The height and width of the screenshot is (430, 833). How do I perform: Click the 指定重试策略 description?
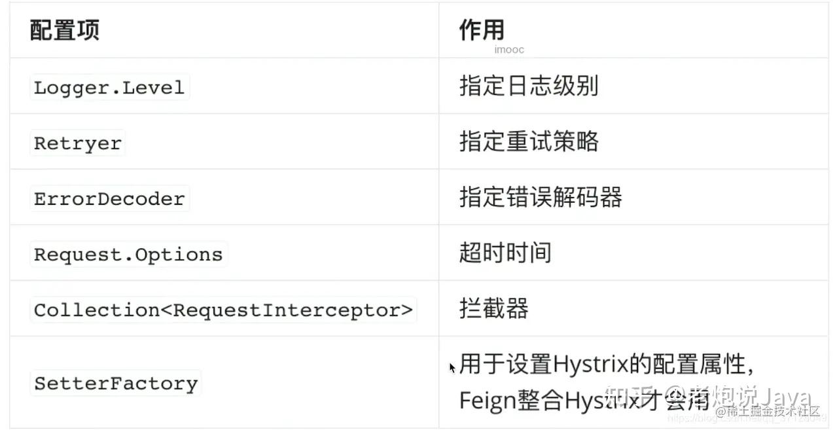(x=529, y=142)
